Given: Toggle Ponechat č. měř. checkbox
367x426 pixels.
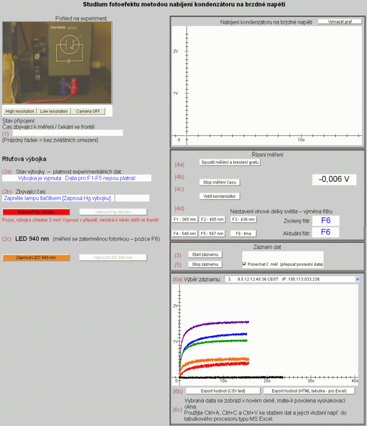Looking at the screenshot, I should tap(244, 264).
